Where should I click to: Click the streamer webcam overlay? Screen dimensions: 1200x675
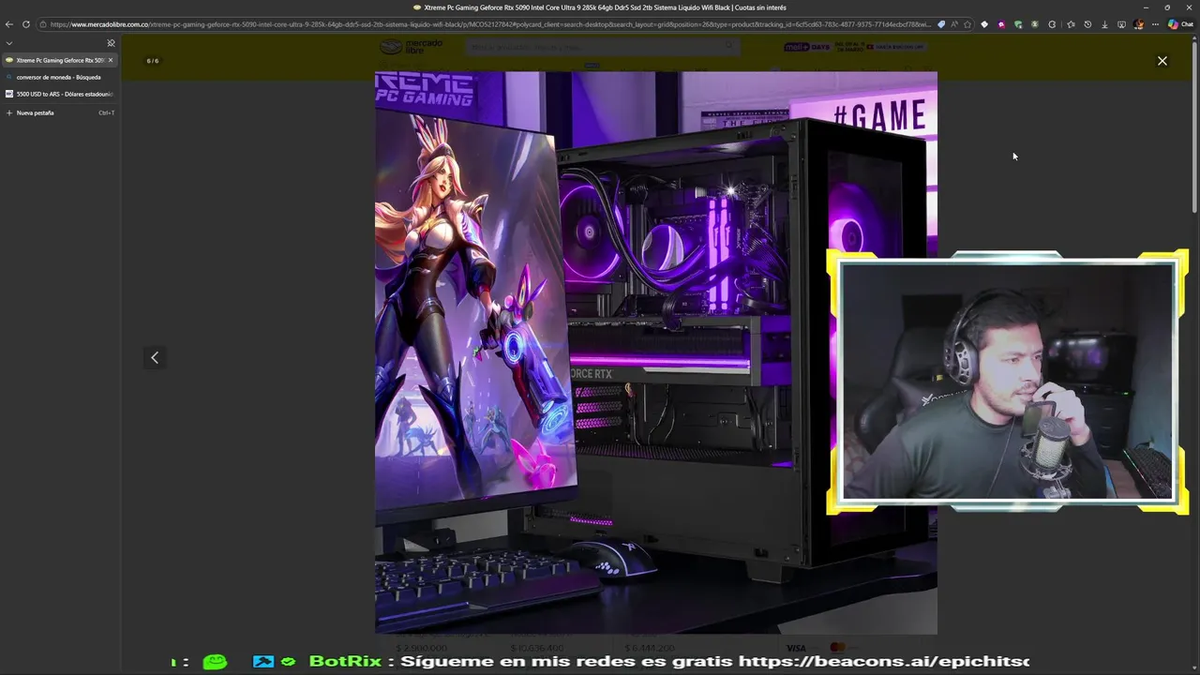(1007, 382)
